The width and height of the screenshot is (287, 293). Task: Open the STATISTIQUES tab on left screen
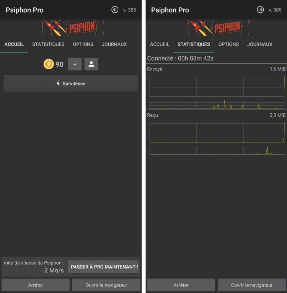point(48,44)
